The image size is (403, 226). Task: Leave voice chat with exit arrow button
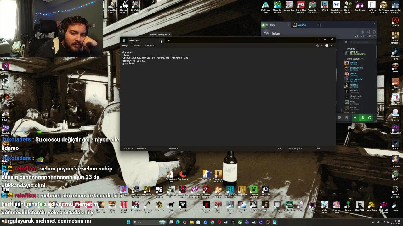coord(355,118)
